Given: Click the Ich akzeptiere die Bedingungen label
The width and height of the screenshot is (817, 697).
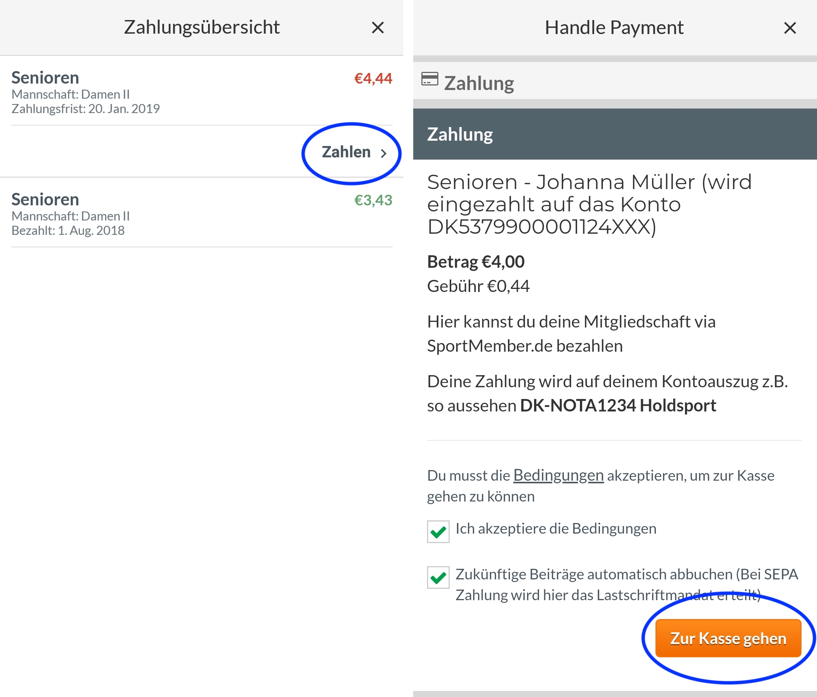Looking at the screenshot, I should [x=556, y=529].
